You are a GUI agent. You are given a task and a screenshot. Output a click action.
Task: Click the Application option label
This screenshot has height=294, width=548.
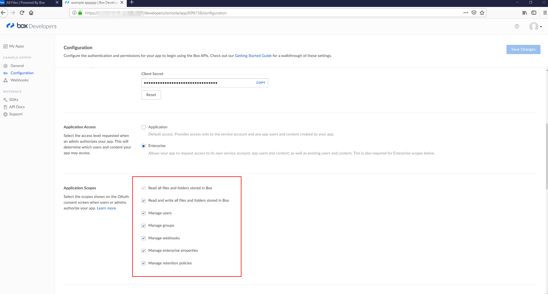(x=158, y=127)
